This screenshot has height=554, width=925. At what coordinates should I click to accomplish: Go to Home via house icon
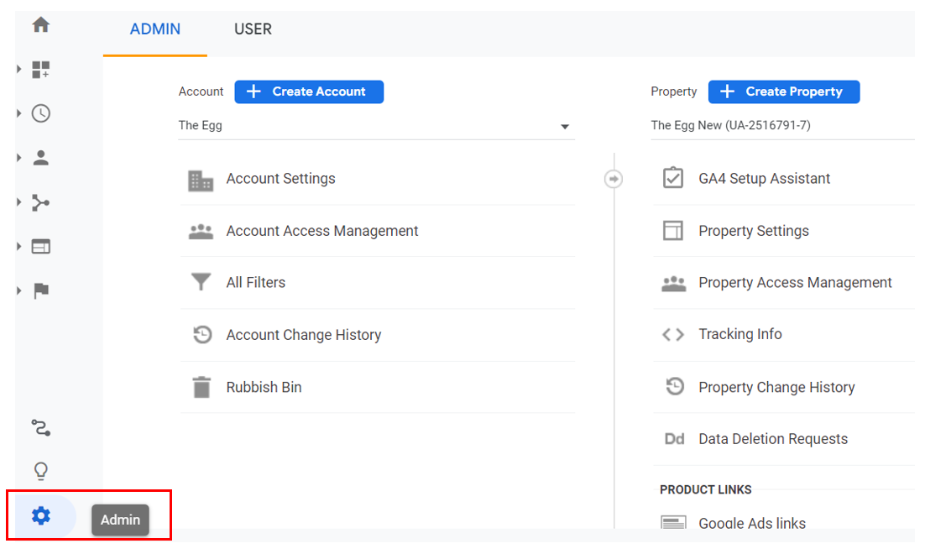pyautogui.click(x=40, y=25)
